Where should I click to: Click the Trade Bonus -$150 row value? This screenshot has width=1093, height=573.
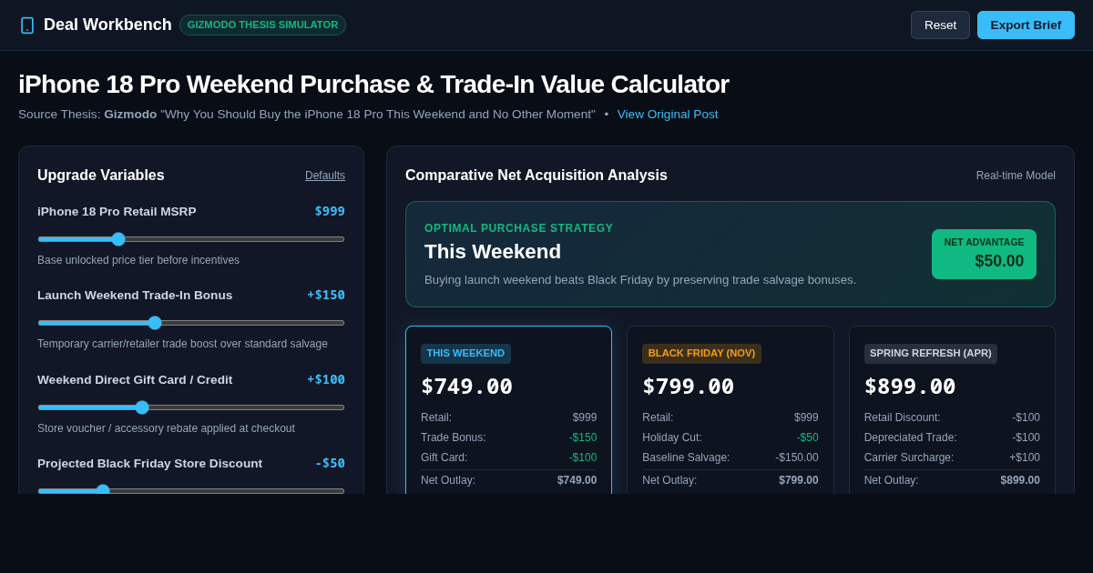pos(583,437)
